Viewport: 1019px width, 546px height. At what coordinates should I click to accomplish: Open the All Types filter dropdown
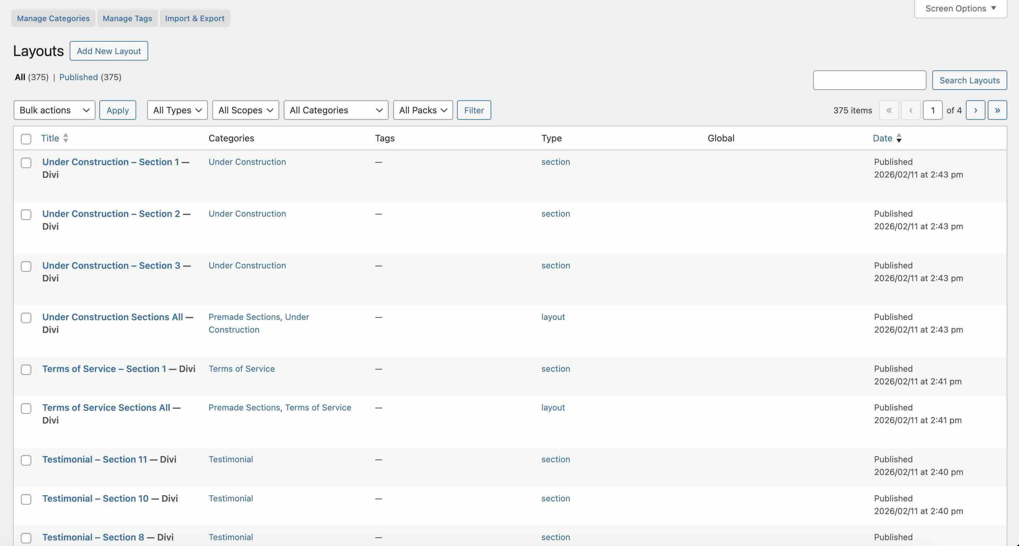[177, 110]
